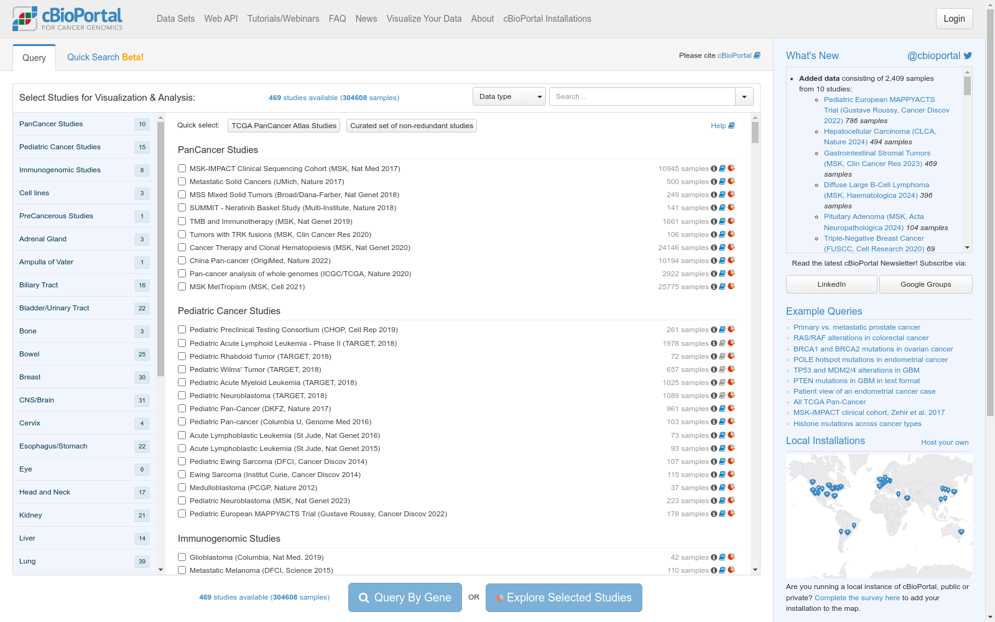Image resolution: width=995 pixels, height=622 pixels.
Task: Open Data Sets in top navigation
Action: pos(175,19)
